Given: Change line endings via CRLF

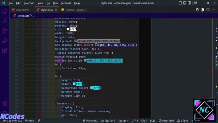Looking at the screenshot, I should (x=144, y=121).
